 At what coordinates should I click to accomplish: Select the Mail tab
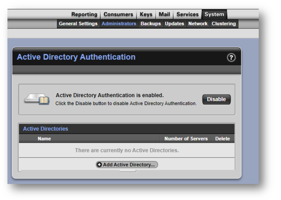coord(164,14)
